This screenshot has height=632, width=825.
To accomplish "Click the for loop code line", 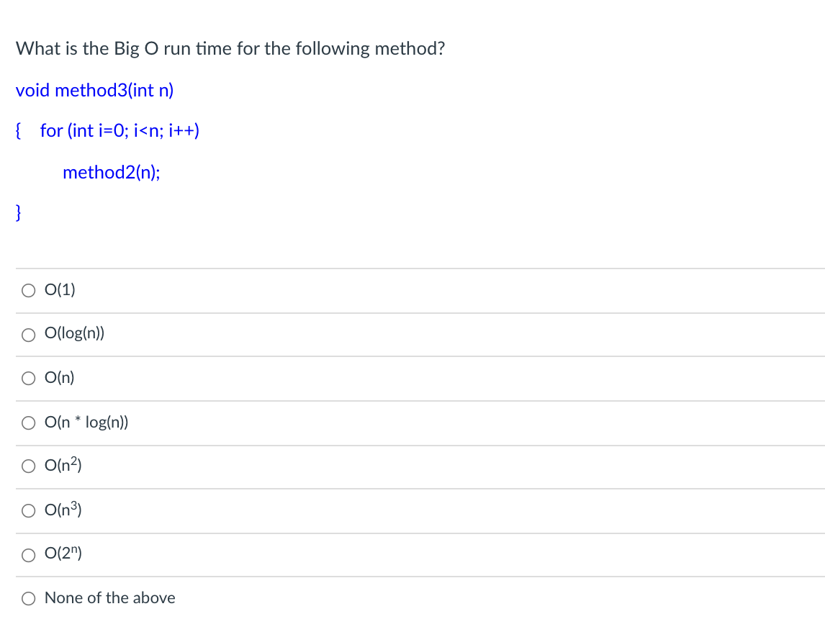I will point(120,130).
